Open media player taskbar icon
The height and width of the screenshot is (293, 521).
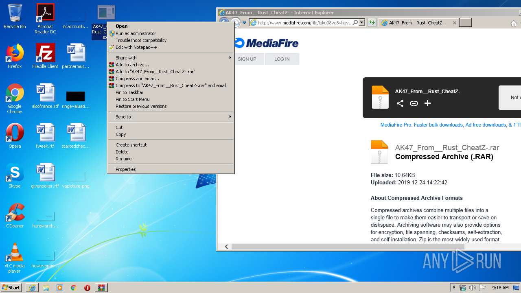(60, 288)
